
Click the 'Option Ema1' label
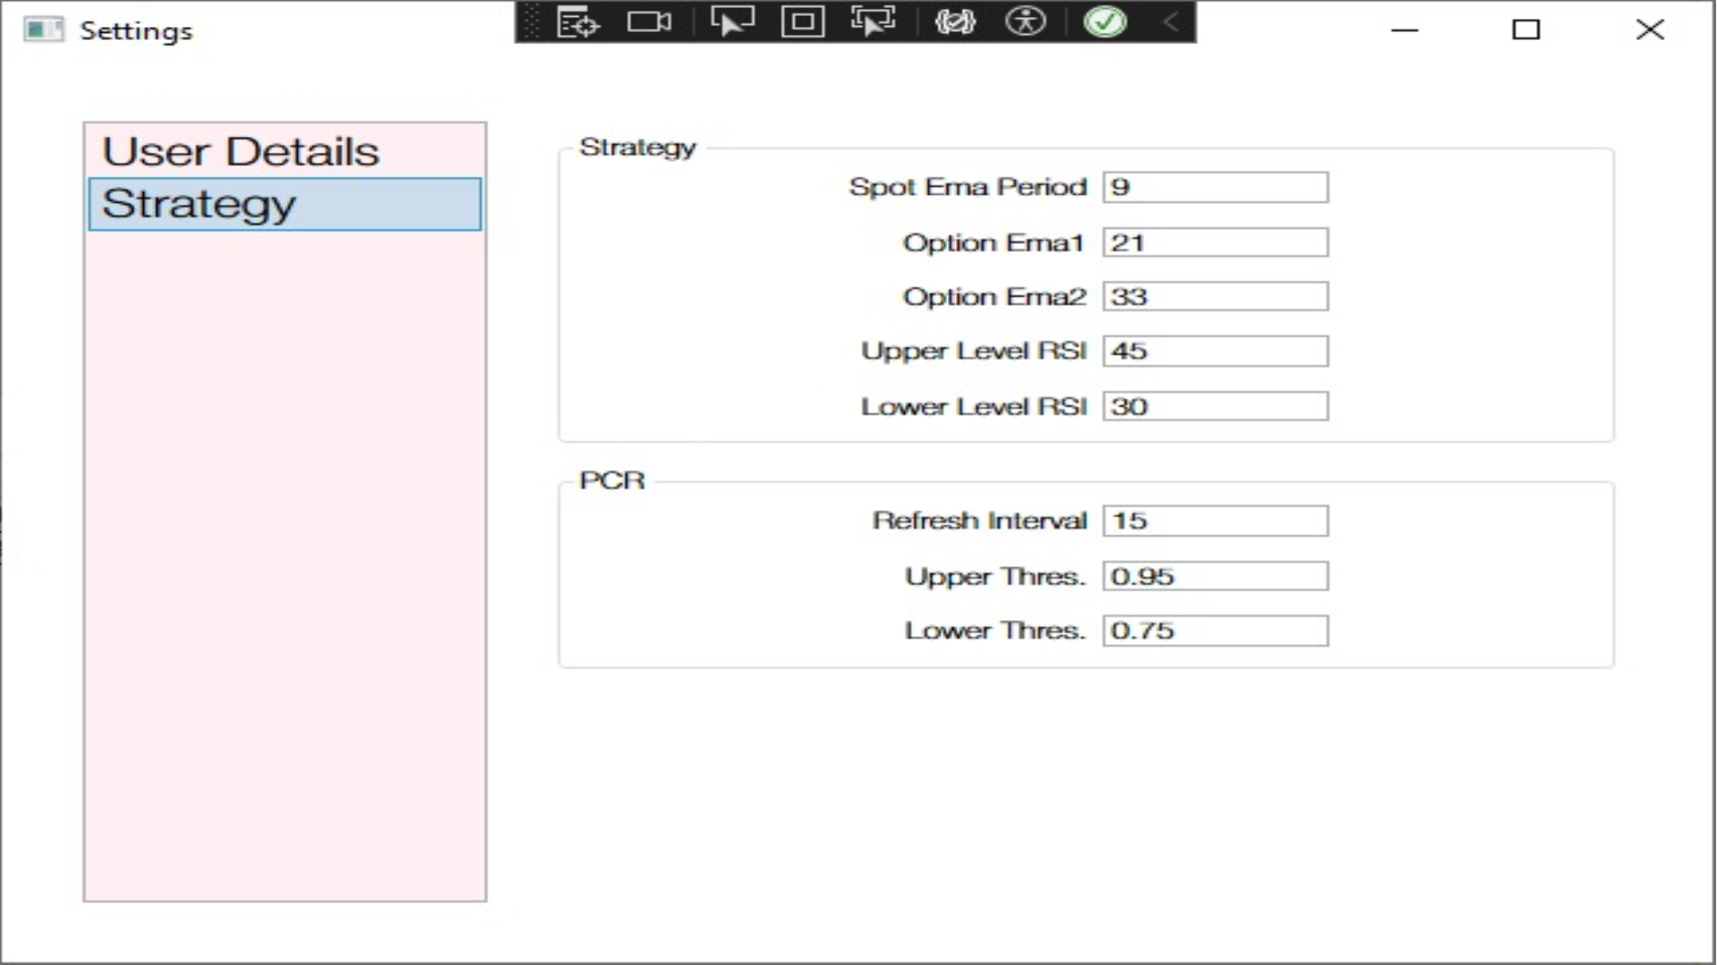[x=994, y=243]
